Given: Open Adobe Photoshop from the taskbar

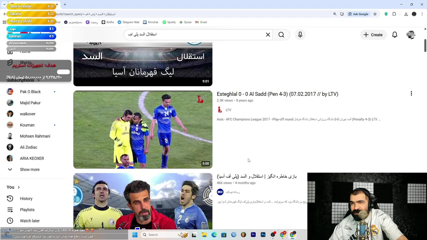Looking at the screenshot, I should pos(263,235).
